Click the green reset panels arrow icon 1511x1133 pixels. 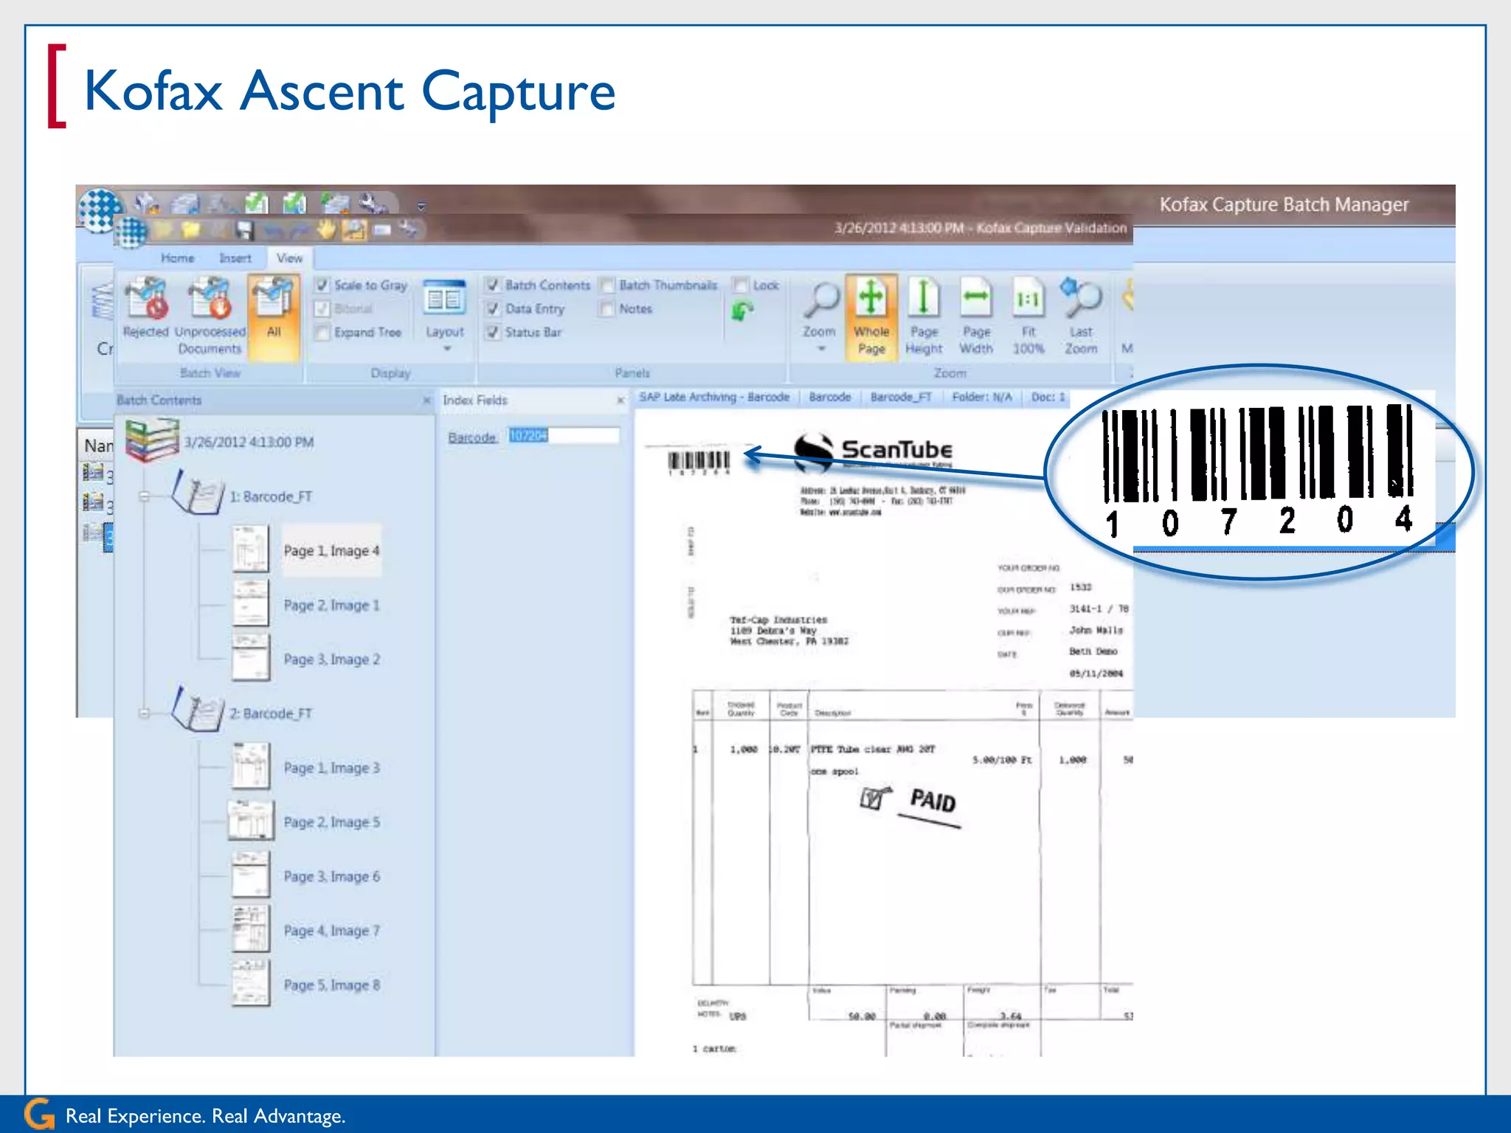coord(742,311)
